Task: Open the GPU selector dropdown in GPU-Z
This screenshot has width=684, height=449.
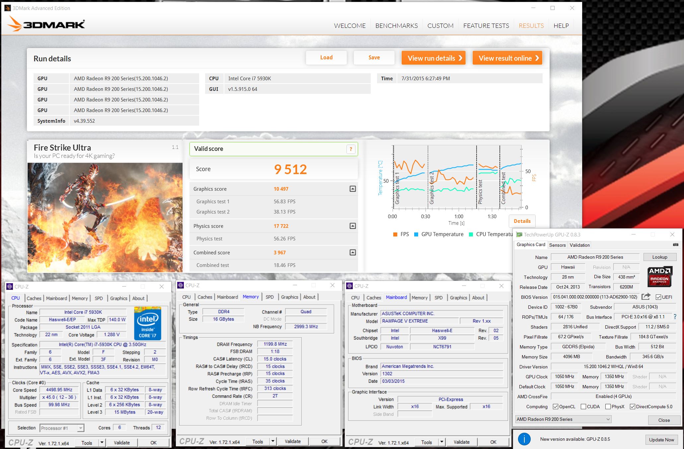Action: click(563, 419)
